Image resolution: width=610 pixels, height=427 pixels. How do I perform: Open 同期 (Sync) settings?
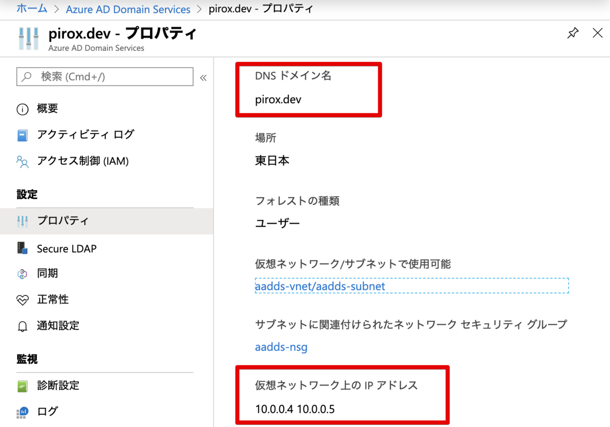tap(47, 273)
